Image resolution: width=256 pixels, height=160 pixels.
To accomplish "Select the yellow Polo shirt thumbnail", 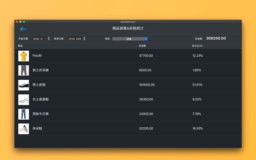I will click(24, 56).
